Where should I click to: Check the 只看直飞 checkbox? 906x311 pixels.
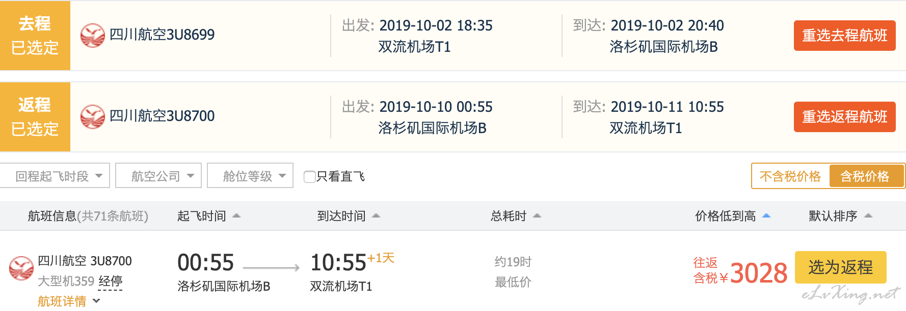coord(309,177)
